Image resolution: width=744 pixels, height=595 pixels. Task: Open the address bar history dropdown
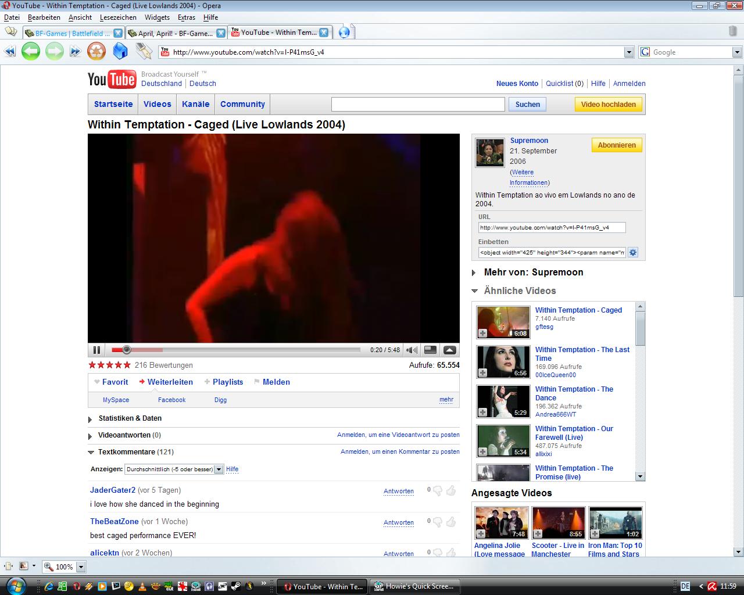click(x=628, y=52)
